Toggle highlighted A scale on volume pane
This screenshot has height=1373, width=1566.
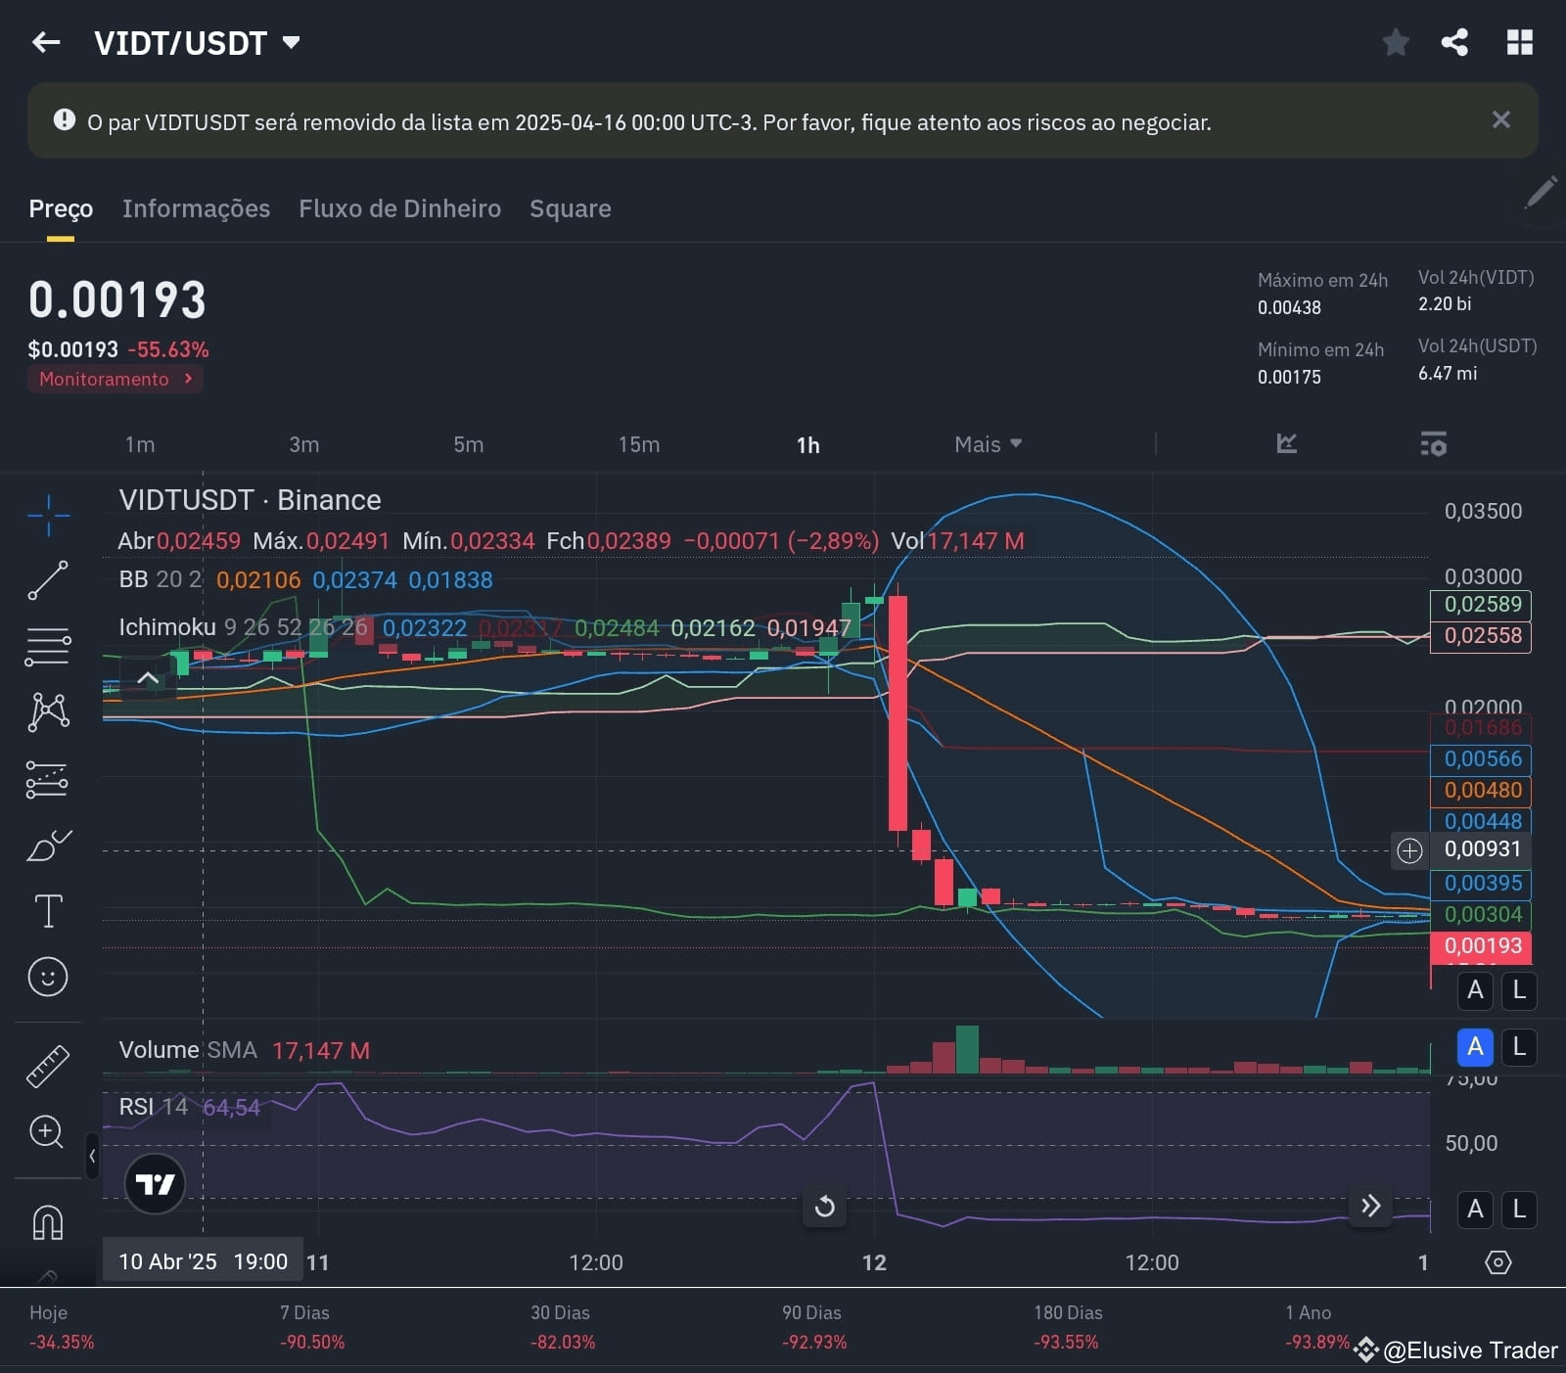click(x=1475, y=1047)
